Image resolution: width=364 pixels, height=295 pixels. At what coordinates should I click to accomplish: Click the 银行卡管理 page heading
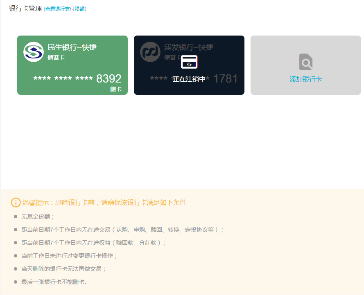pos(25,9)
